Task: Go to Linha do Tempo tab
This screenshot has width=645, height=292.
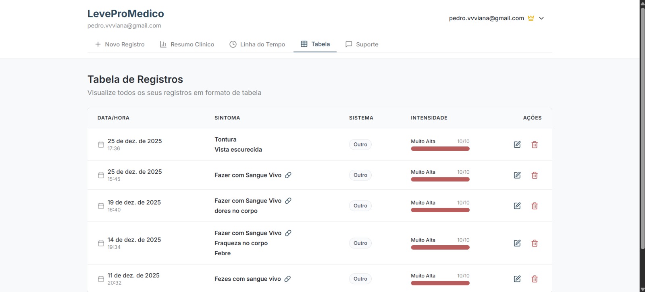Action: tap(257, 44)
